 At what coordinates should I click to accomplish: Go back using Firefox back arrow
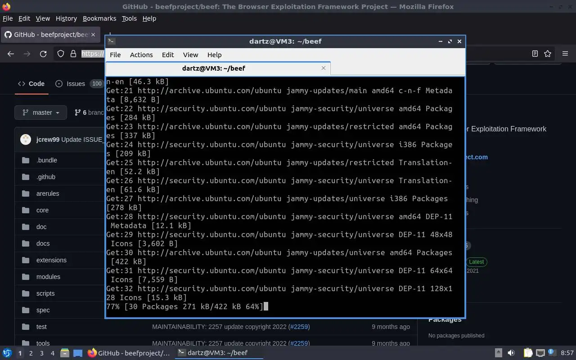coord(11,54)
